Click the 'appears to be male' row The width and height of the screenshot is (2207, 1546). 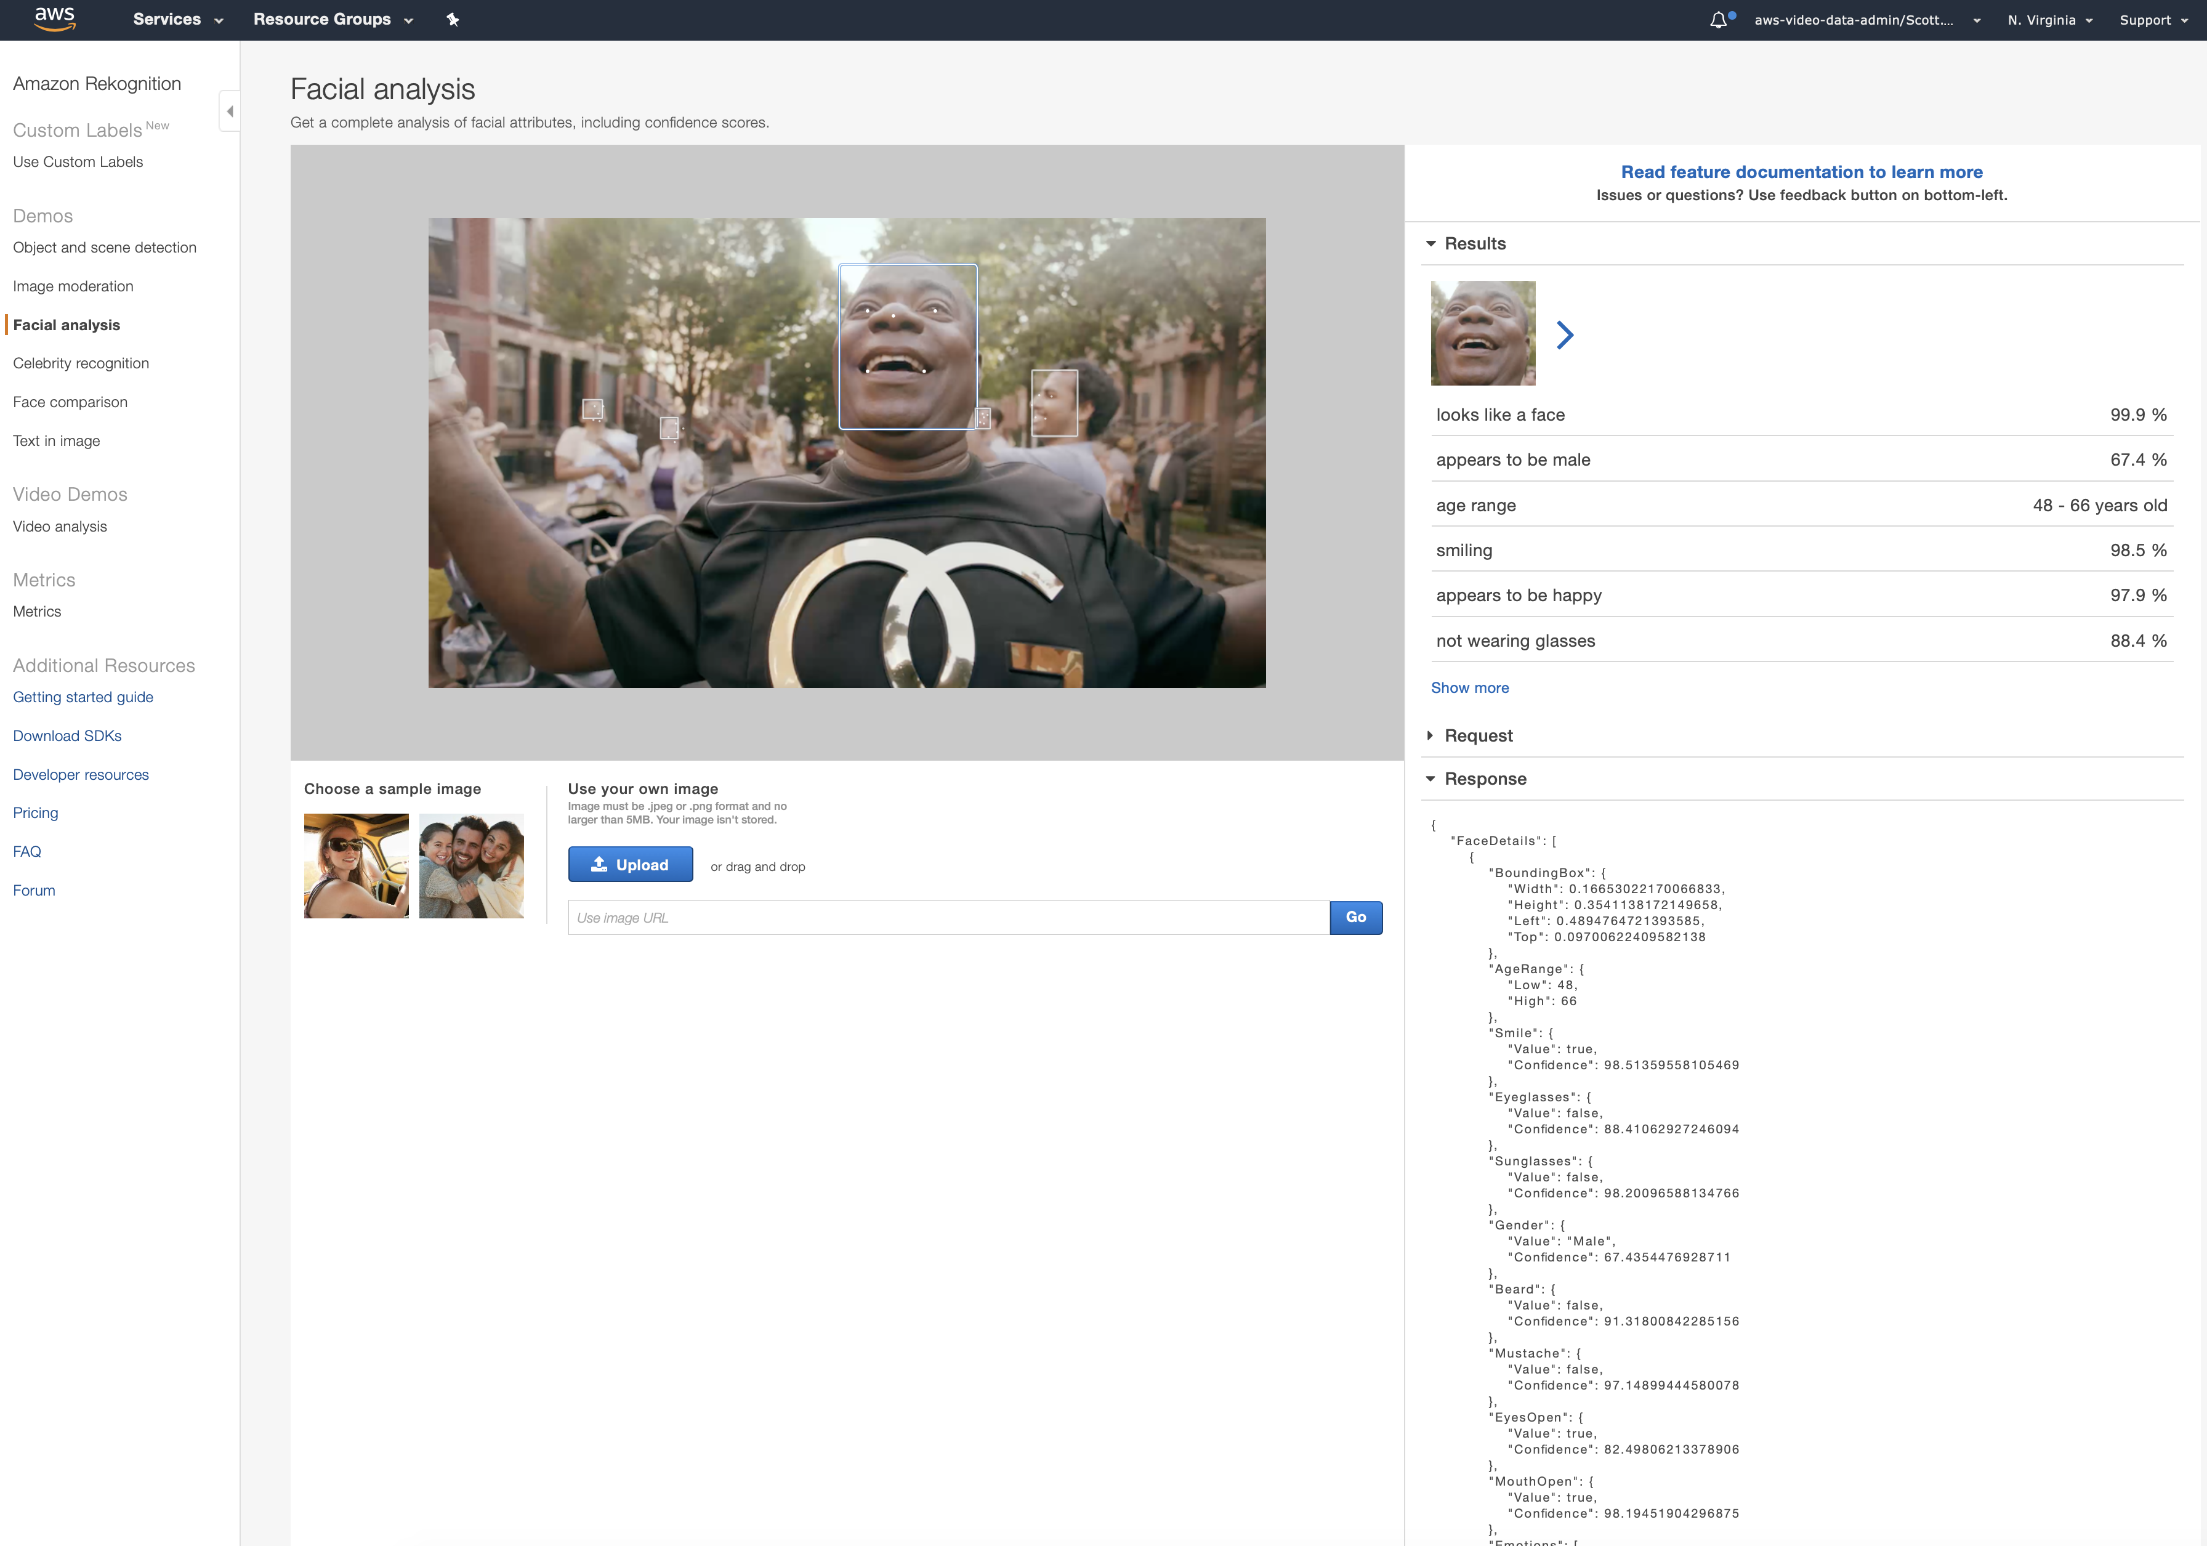[x=1801, y=459]
